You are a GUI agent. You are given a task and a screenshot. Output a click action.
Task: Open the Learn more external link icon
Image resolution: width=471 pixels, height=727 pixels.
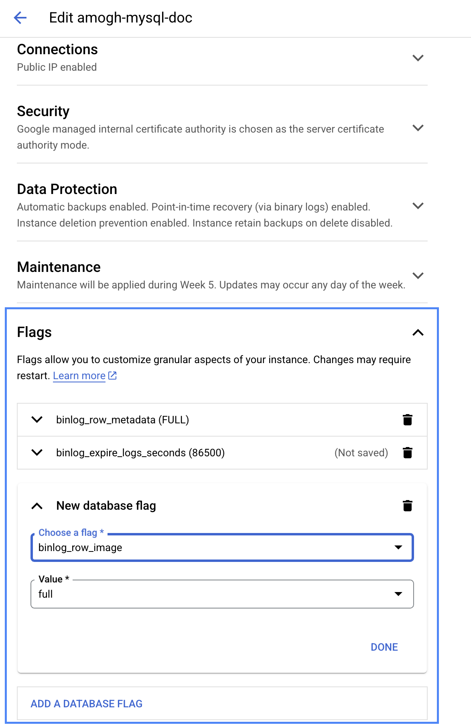pos(112,375)
